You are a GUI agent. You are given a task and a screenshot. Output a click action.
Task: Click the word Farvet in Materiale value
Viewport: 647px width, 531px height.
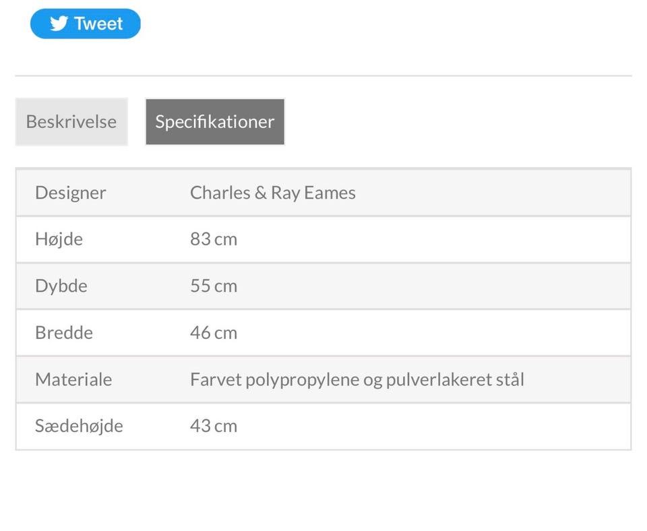pyautogui.click(x=215, y=379)
